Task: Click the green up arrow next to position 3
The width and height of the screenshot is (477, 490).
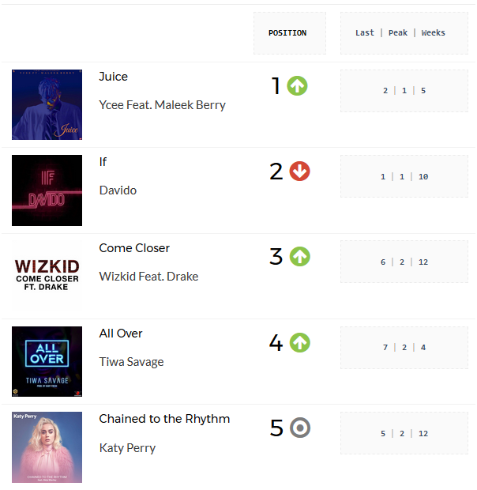Action: (x=299, y=257)
